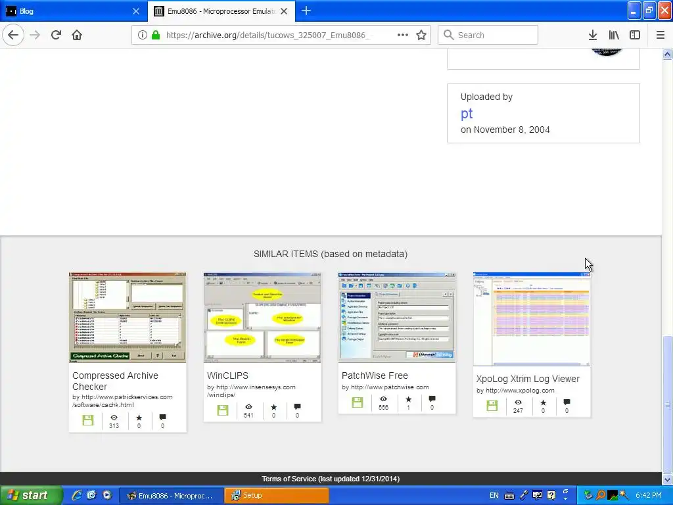Show site information icon in address bar
The height and width of the screenshot is (505, 673).
click(143, 35)
